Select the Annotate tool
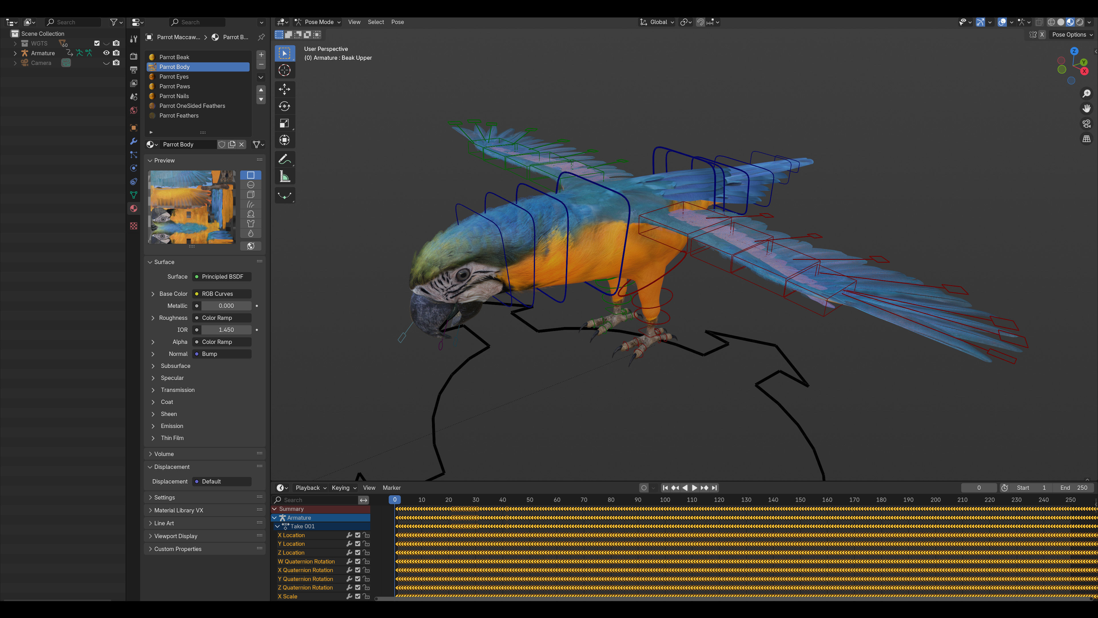1098x618 pixels. pyautogui.click(x=284, y=160)
